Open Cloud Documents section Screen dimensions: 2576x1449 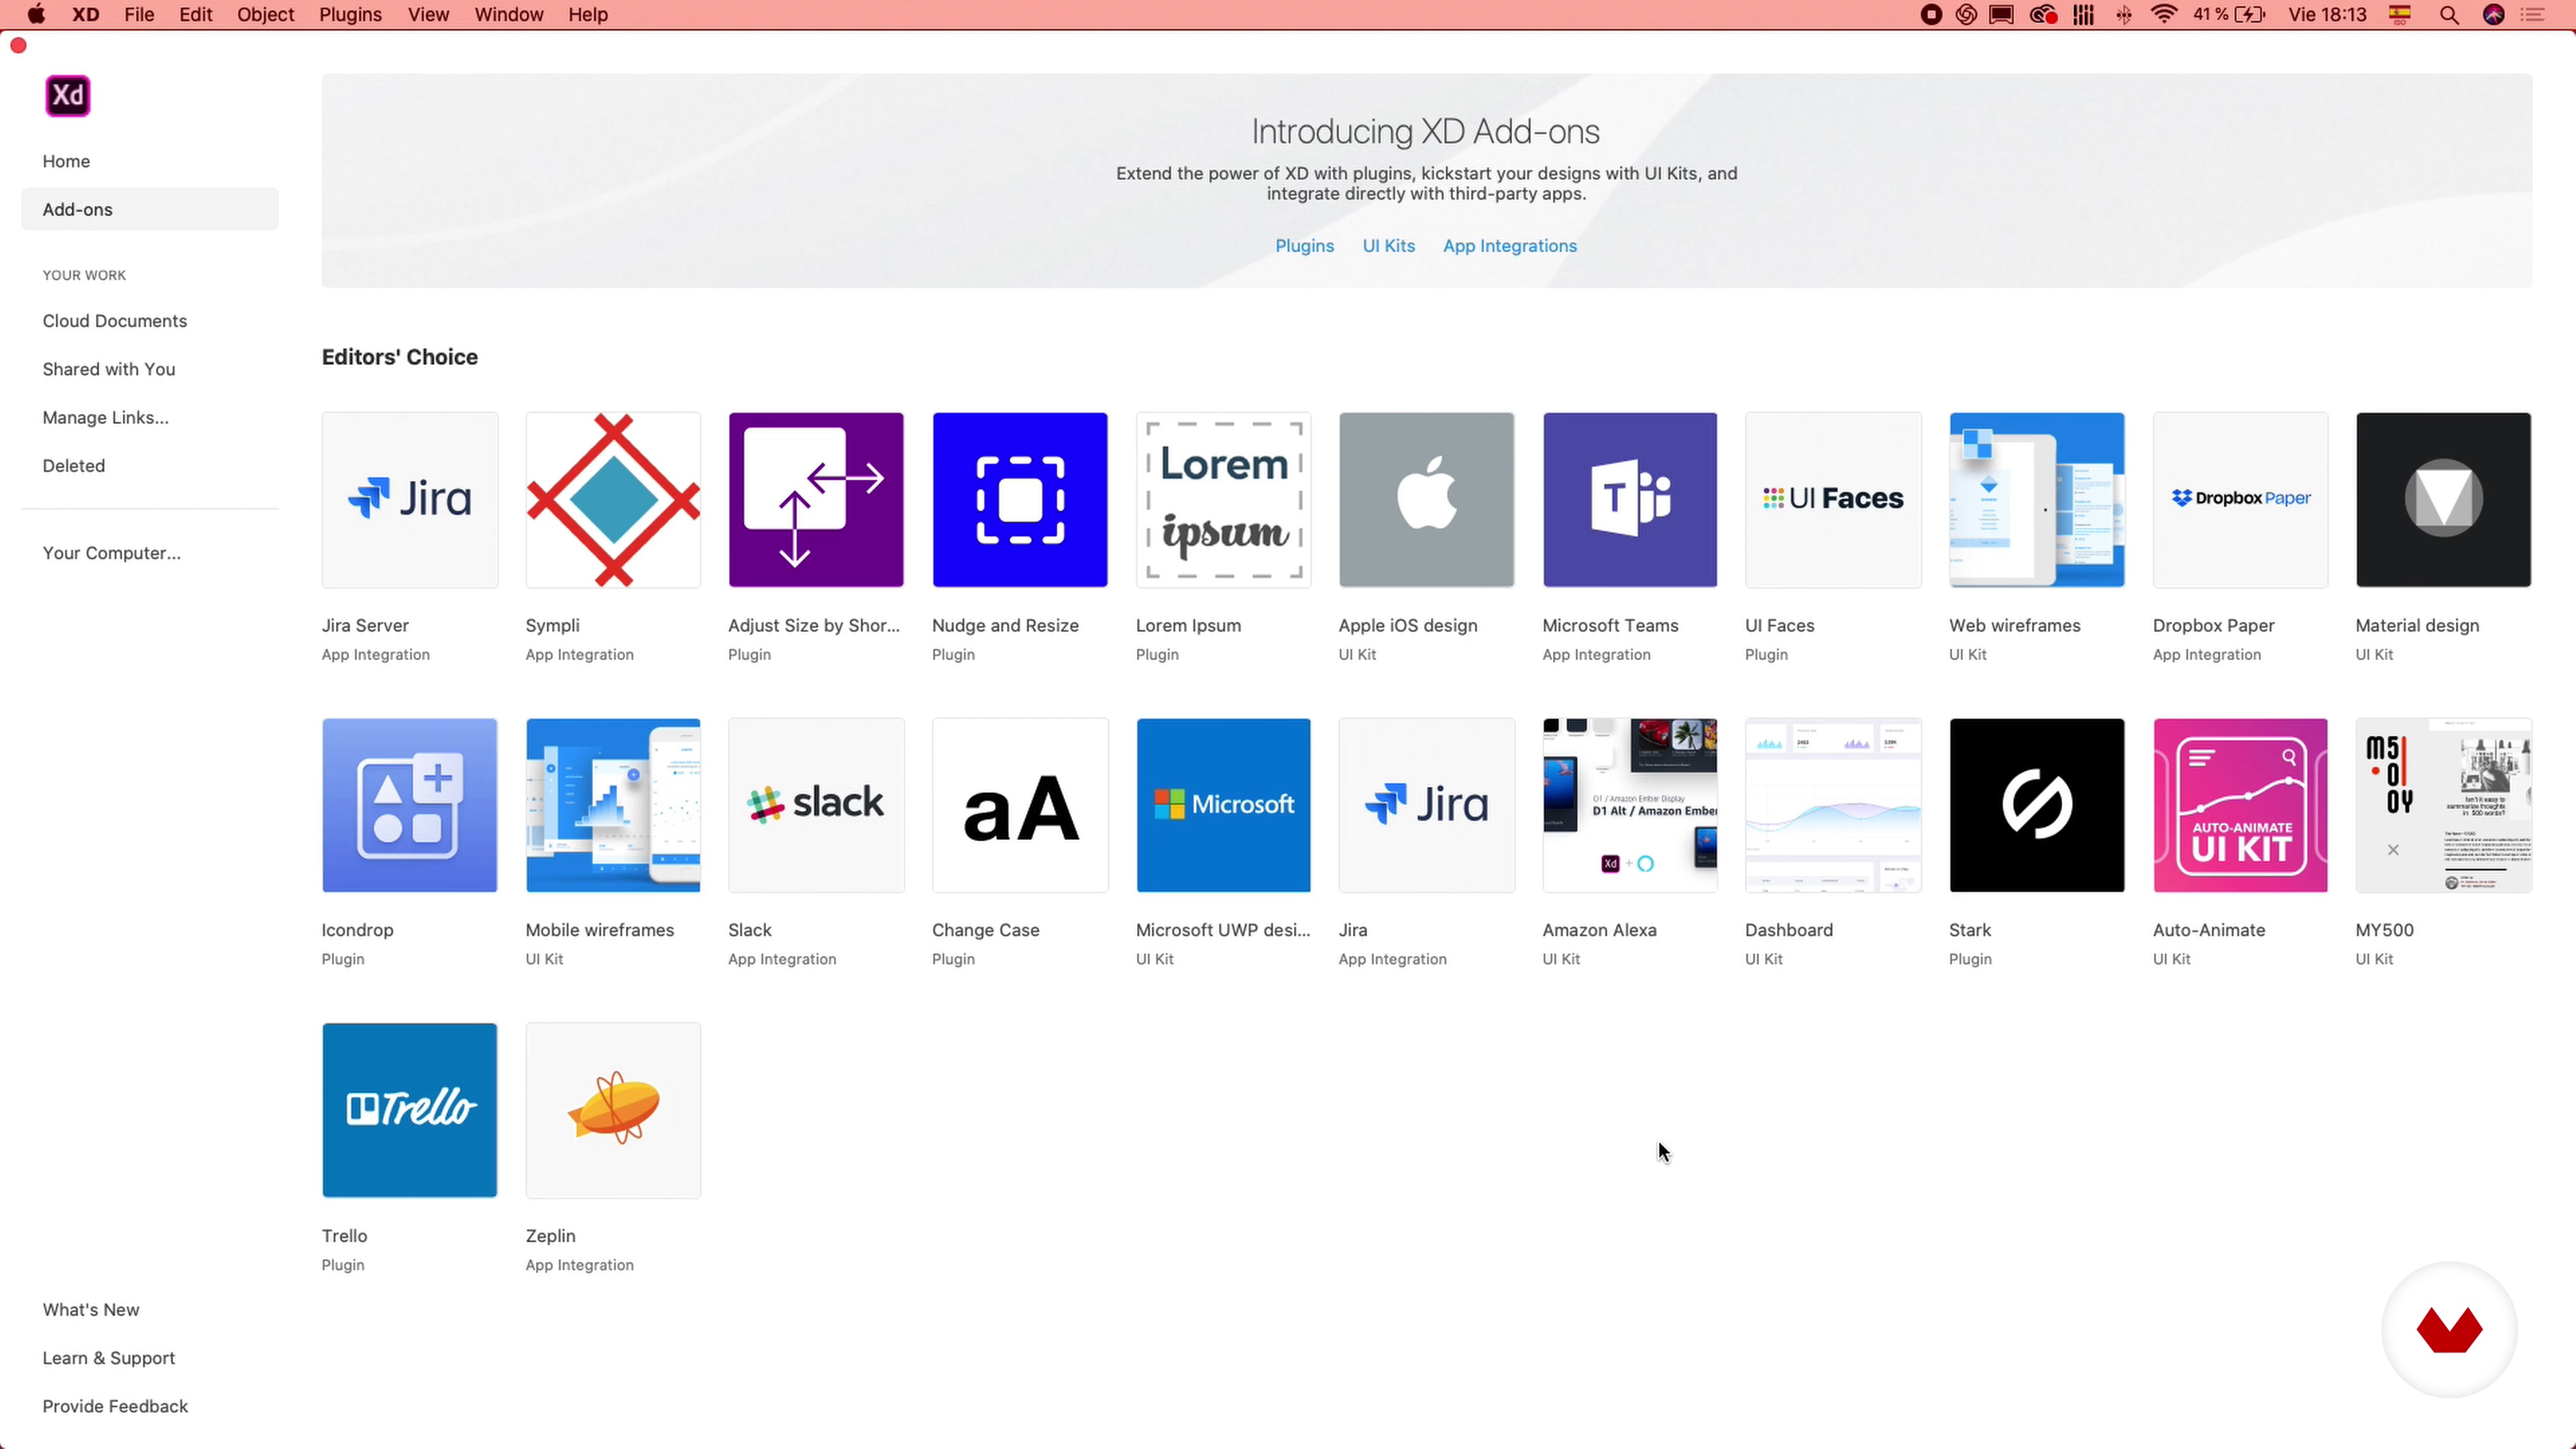[115, 321]
